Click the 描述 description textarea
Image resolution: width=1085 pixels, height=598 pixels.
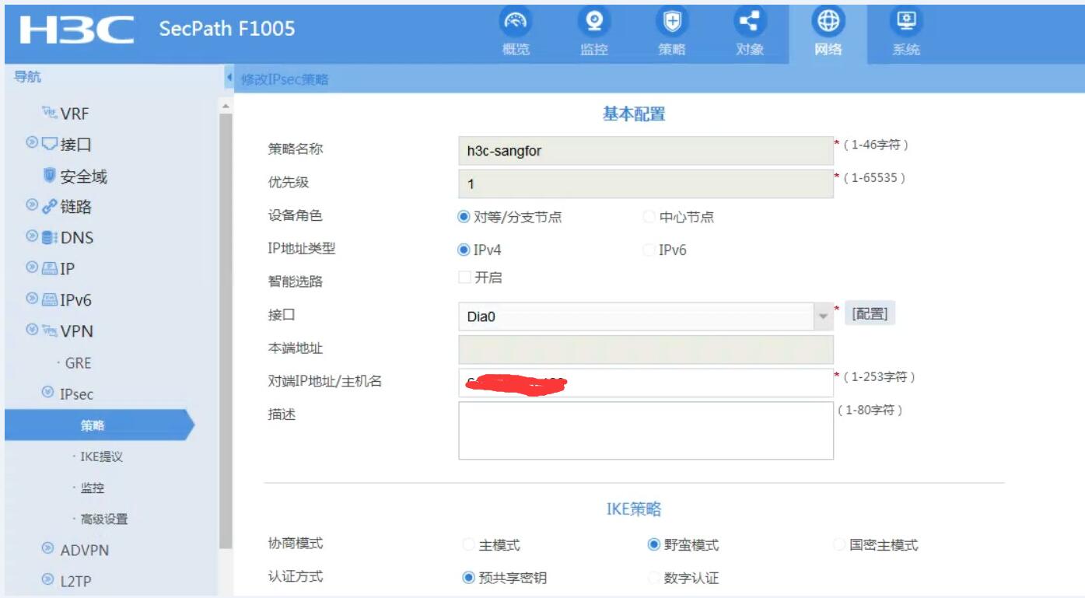[x=646, y=430]
